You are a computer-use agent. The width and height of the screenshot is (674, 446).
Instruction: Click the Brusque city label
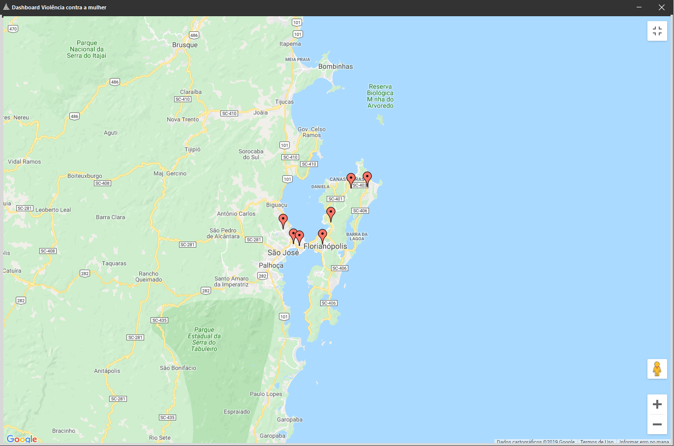pyautogui.click(x=185, y=45)
